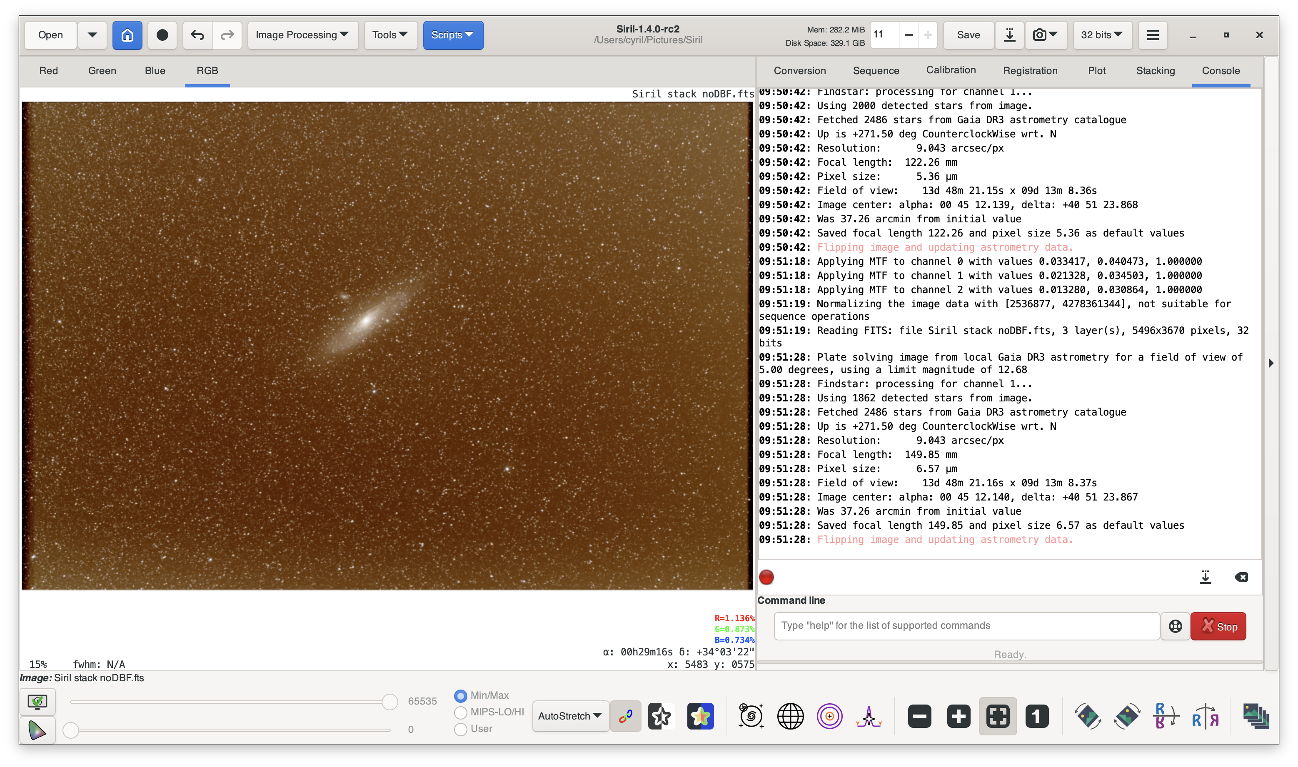
Task: Toggle the RGB channel link chain icon
Action: coord(626,716)
